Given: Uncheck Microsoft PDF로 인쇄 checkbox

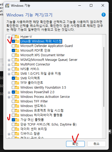Looking at the screenshot, I should pyautogui.click(x=13, y=51).
